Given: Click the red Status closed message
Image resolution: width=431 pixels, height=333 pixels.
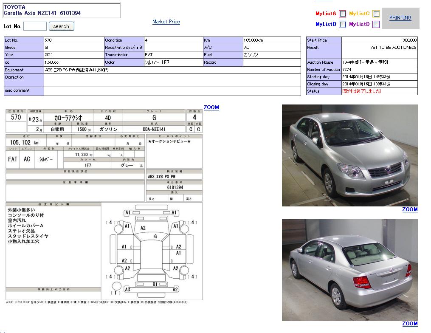Looking at the screenshot, I should click(x=361, y=91).
